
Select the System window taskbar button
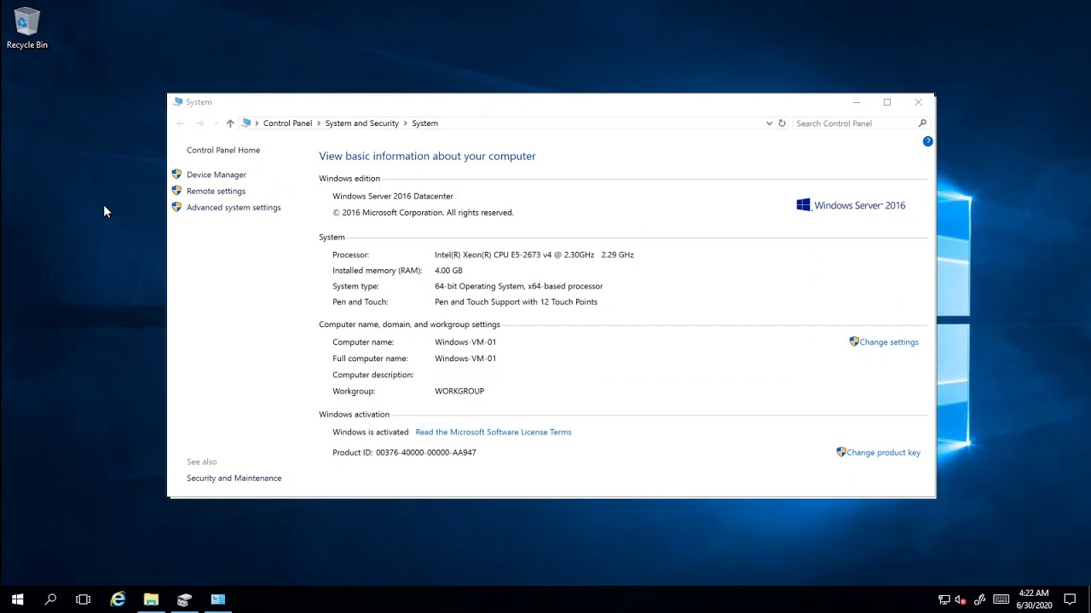tap(218, 599)
